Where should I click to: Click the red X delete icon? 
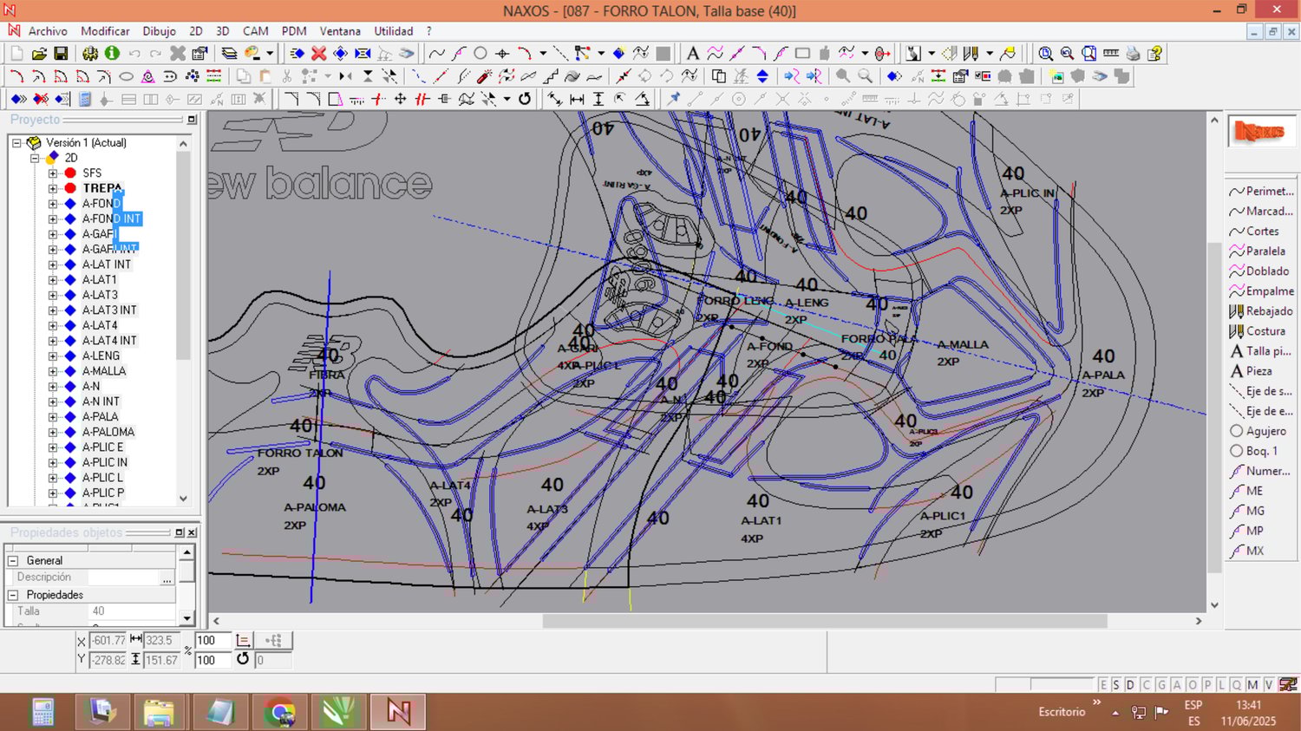pos(318,54)
